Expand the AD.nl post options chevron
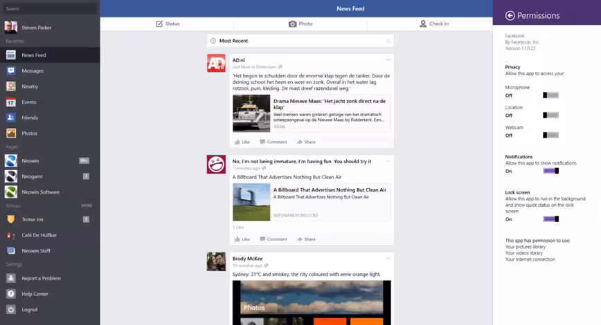The width and height of the screenshot is (601, 325). tap(388, 59)
